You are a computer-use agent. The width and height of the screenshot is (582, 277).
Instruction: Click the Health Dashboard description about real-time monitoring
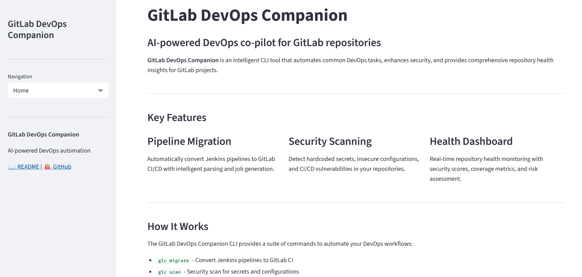point(486,169)
